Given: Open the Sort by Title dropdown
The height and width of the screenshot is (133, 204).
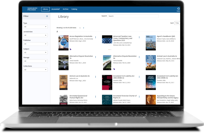Looking at the screenshot, I should [x=177, y=23].
